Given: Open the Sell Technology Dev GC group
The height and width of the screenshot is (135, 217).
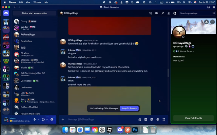Looking at the screenshot, I should pos(35,74).
